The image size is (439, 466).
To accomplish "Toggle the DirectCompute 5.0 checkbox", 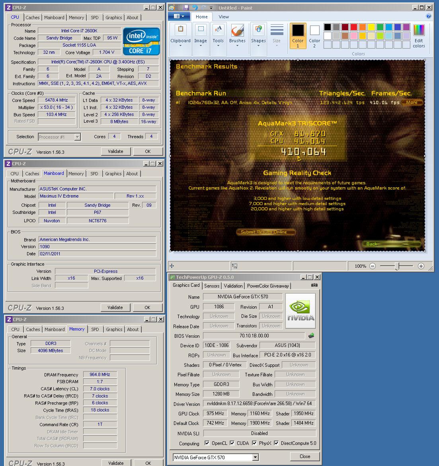I will point(276,443).
